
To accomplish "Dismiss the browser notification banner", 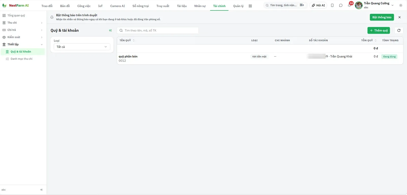I will (x=399, y=17).
